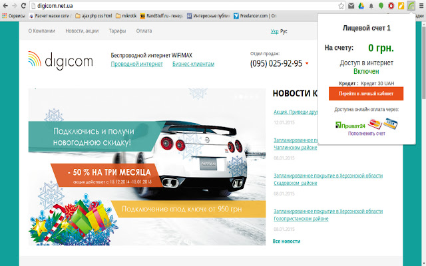
Task: Click the Включен internet access status
Action: click(x=366, y=71)
